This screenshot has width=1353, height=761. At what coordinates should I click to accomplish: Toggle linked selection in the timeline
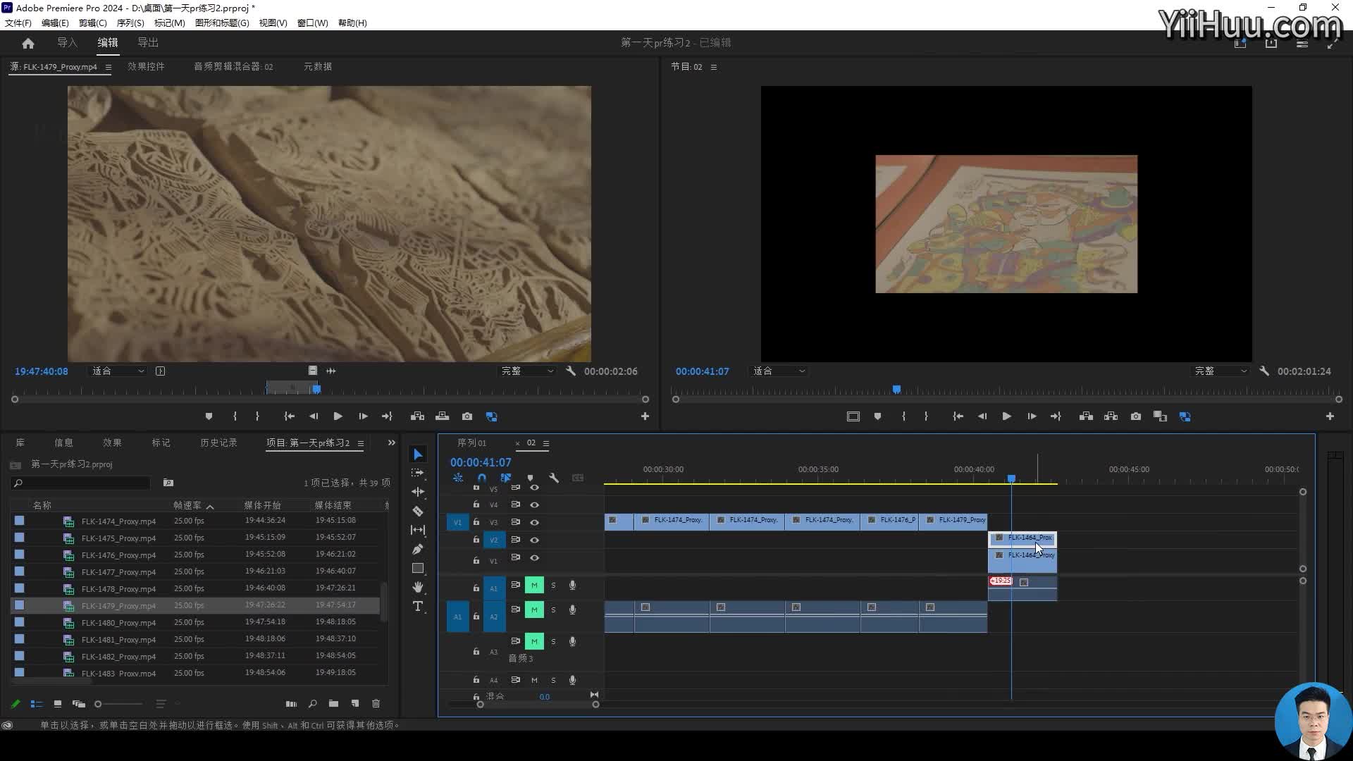(505, 478)
